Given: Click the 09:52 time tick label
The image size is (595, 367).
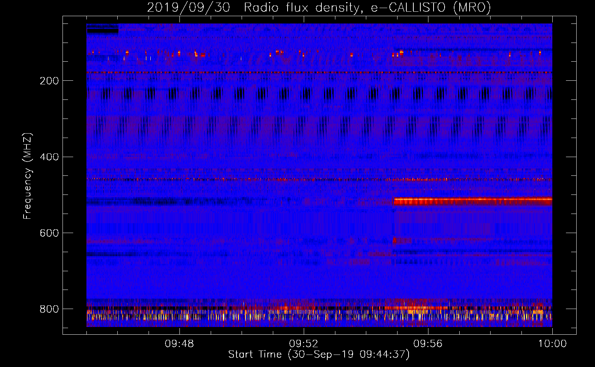Looking at the screenshot, I should (x=304, y=344).
